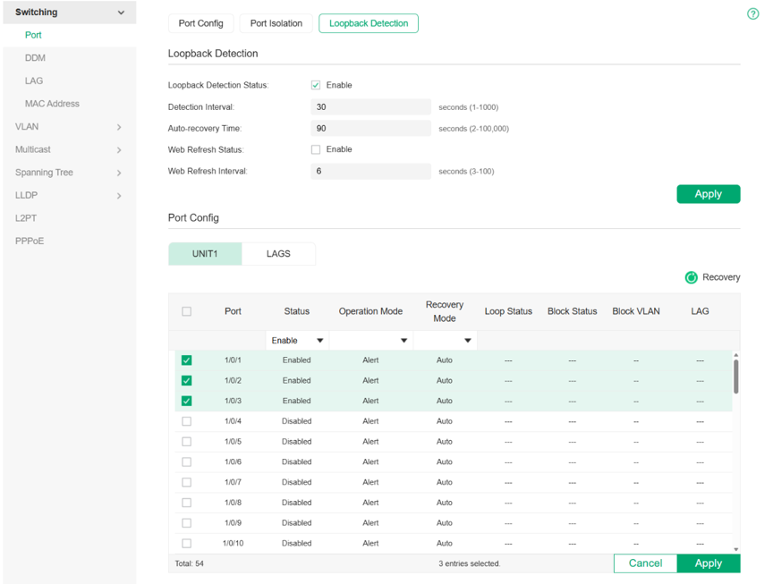Expand the Spanning Tree submenu arrow
This screenshot has width=773, height=584.
pyautogui.click(x=119, y=173)
